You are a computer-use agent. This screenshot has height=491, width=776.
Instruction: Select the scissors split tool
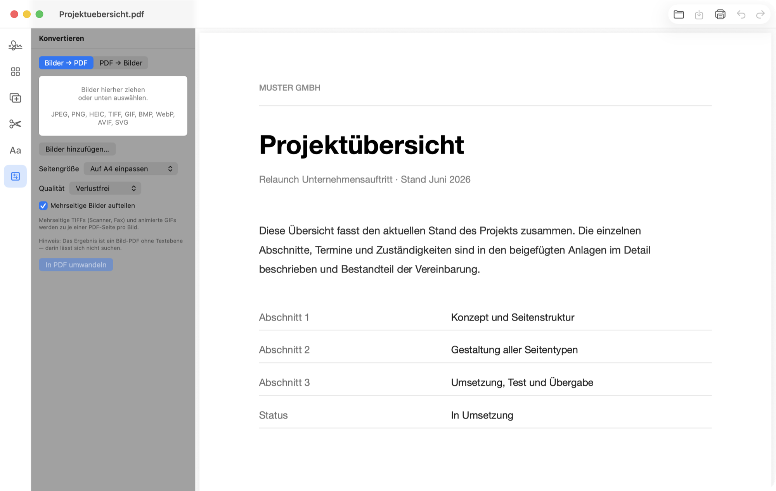coord(15,124)
